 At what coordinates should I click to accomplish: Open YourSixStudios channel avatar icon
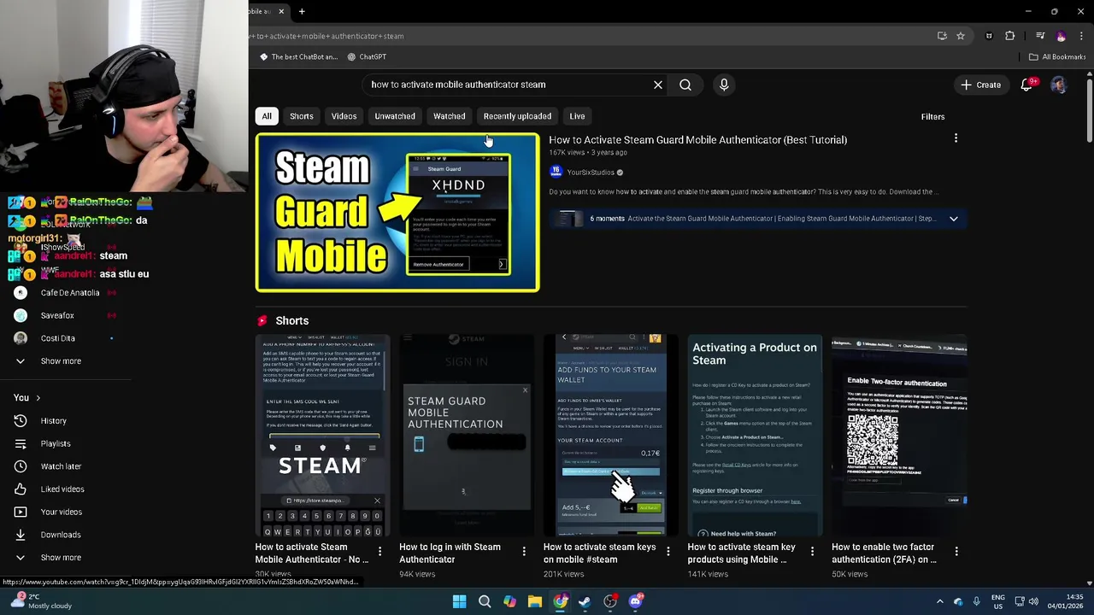click(556, 172)
